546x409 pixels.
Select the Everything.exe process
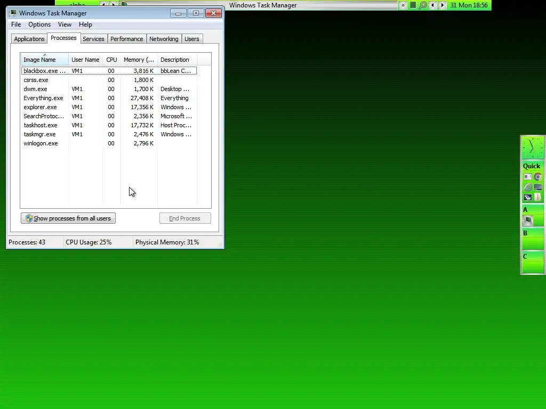109,98
